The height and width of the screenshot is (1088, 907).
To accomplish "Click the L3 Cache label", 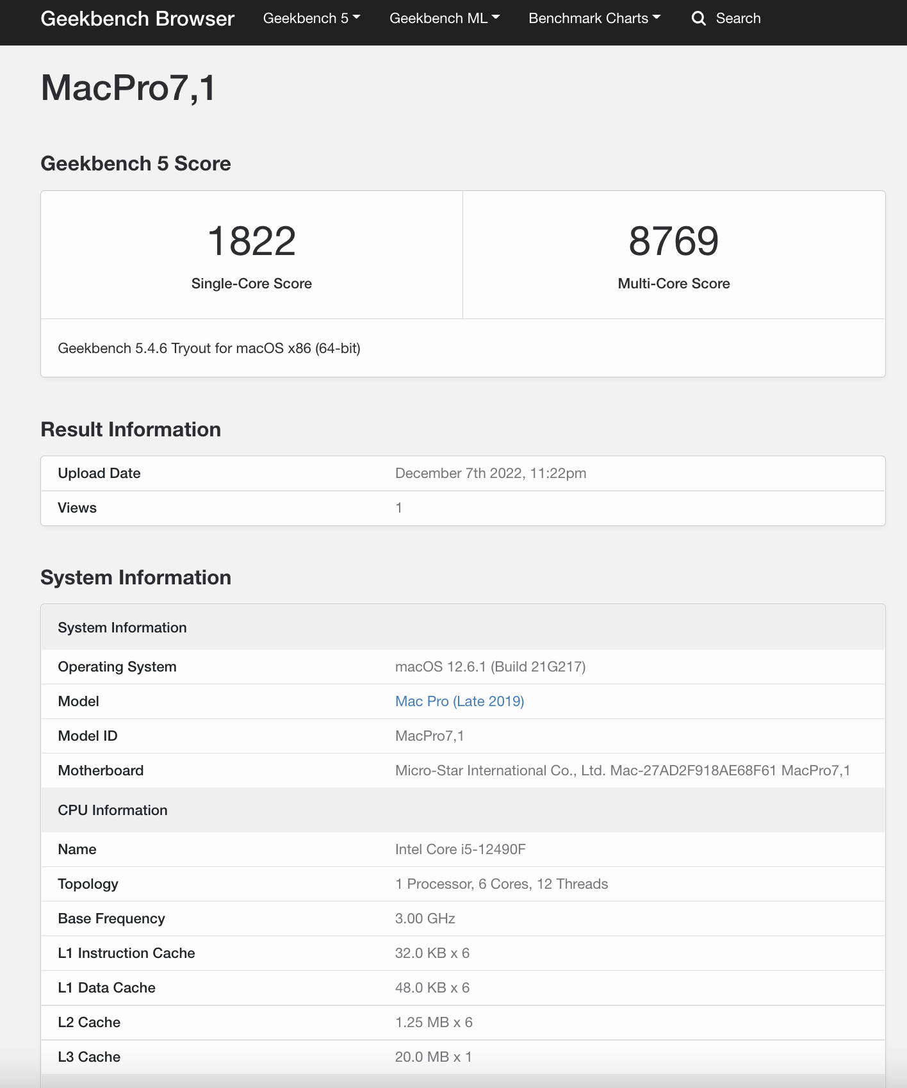I will [x=89, y=1057].
